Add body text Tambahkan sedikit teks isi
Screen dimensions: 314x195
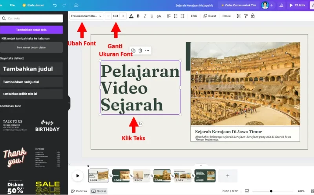pos(31,94)
